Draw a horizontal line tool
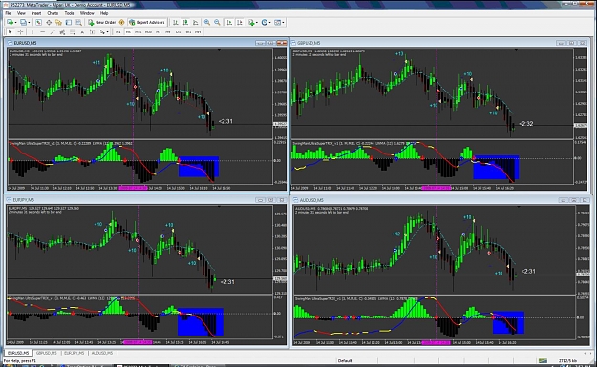 [x=43, y=31]
